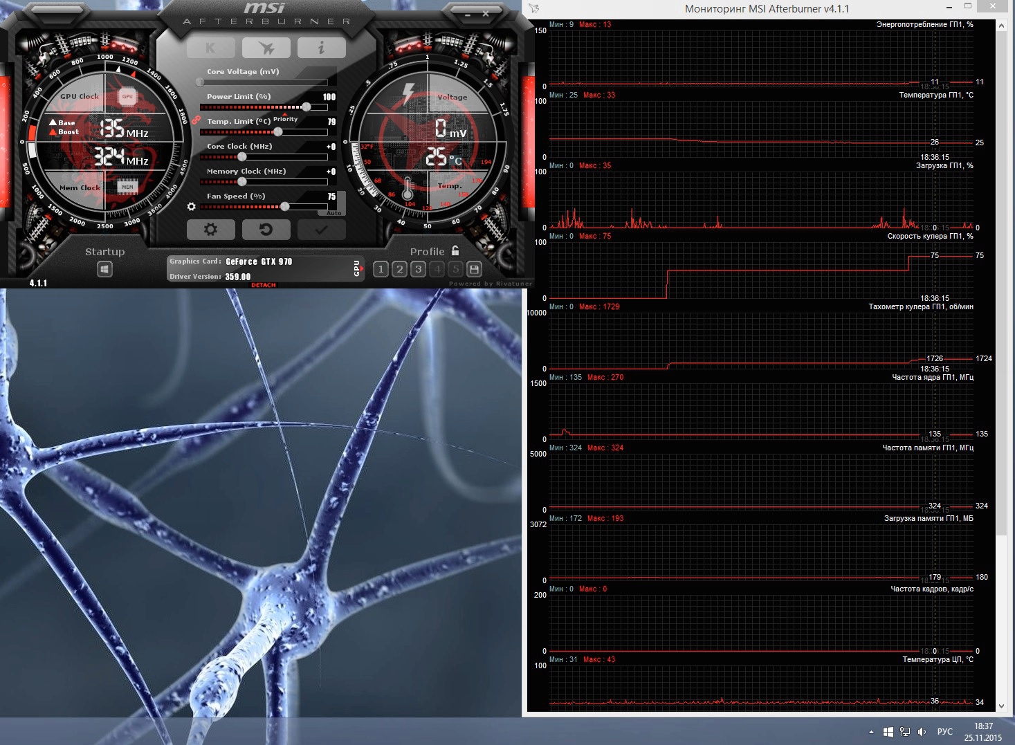Toggle Apply at Windows Startup icon
The image size is (1015, 745).
104,268
